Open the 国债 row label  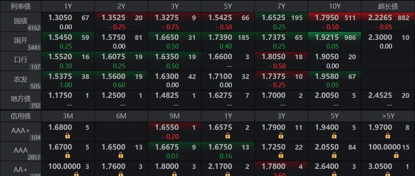tap(21, 21)
